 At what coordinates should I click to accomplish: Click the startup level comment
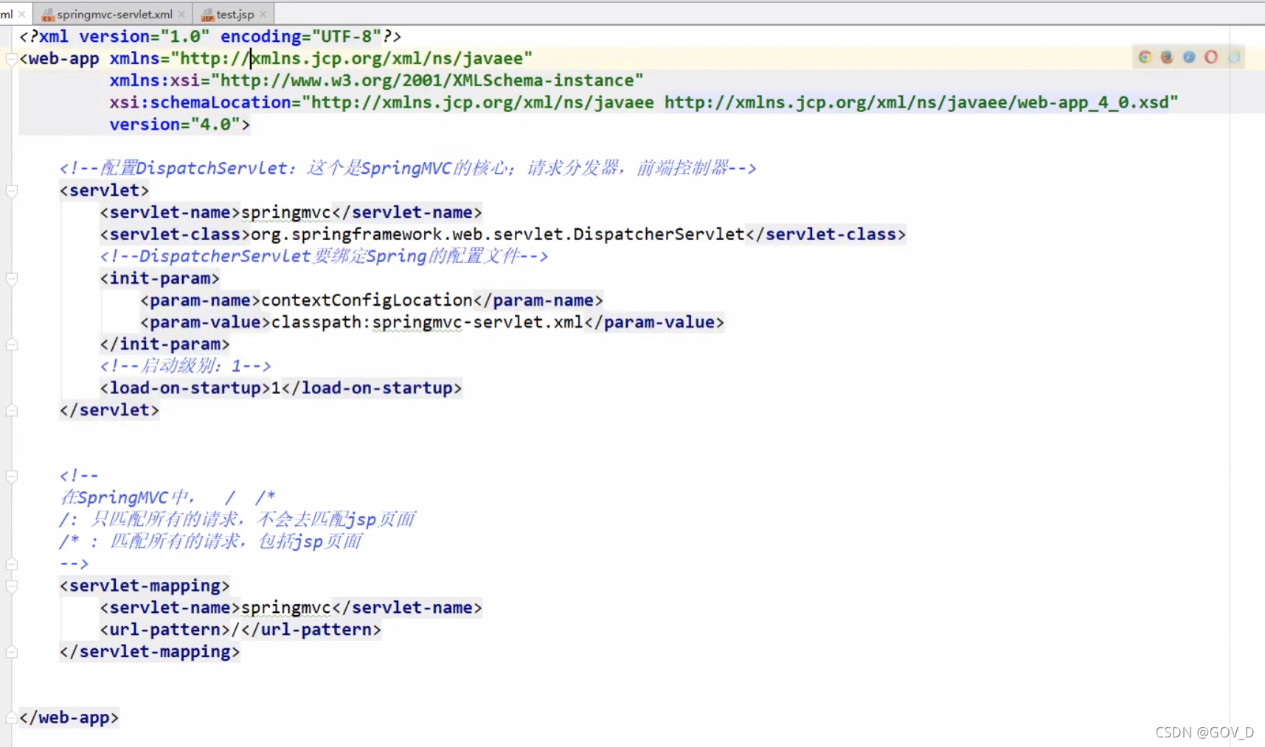click(x=185, y=366)
